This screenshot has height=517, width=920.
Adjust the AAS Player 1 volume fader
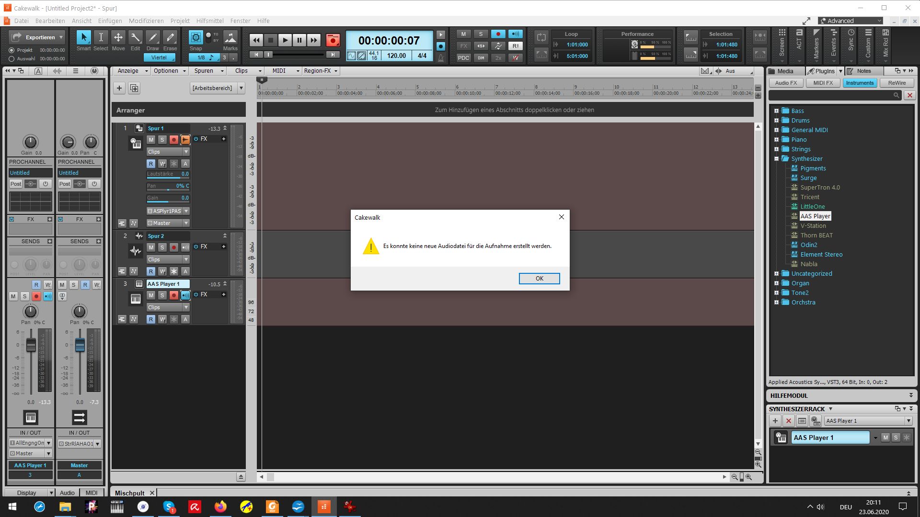(x=31, y=345)
